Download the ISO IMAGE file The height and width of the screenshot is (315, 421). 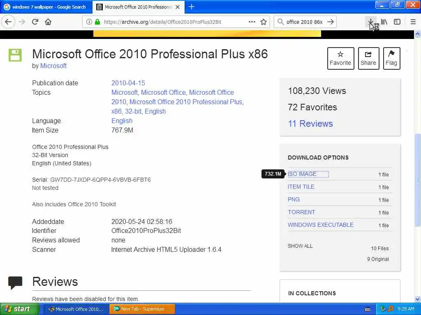pyautogui.click(x=302, y=174)
